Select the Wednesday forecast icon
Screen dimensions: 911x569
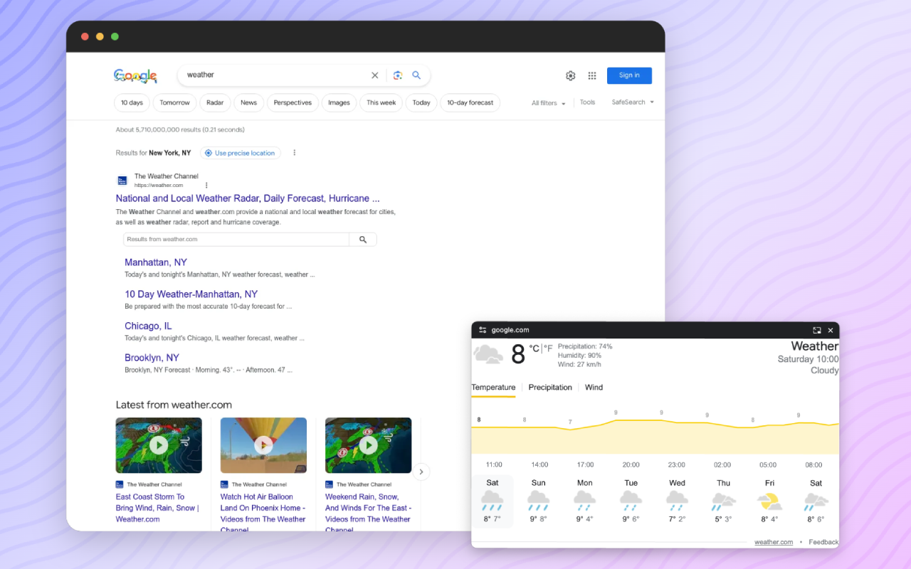click(677, 501)
